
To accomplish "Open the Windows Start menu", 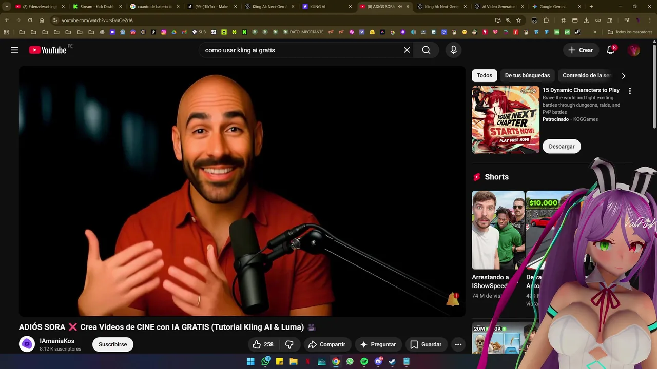I will point(250,361).
